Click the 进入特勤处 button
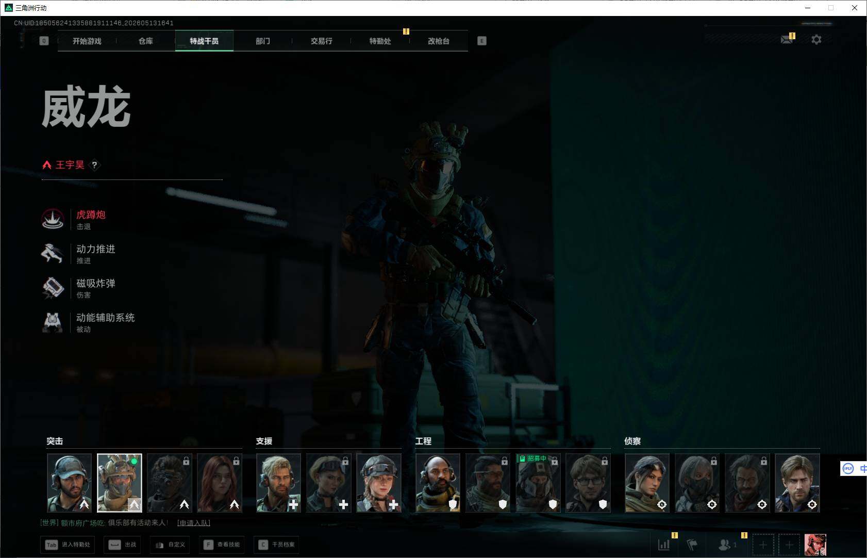The image size is (867, 558). coord(69,545)
